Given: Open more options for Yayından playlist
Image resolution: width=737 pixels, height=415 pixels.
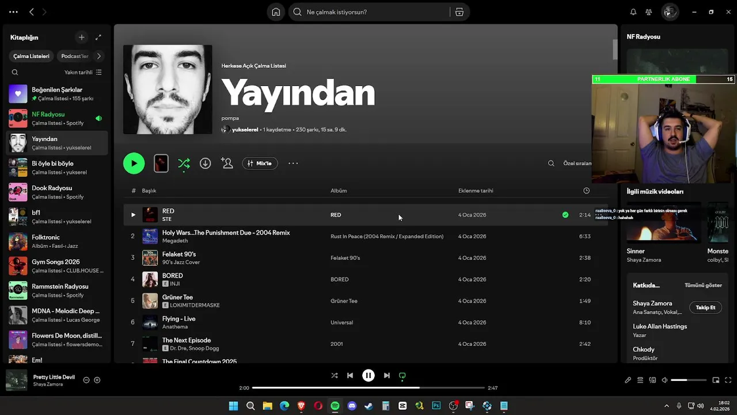Looking at the screenshot, I should (x=293, y=163).
